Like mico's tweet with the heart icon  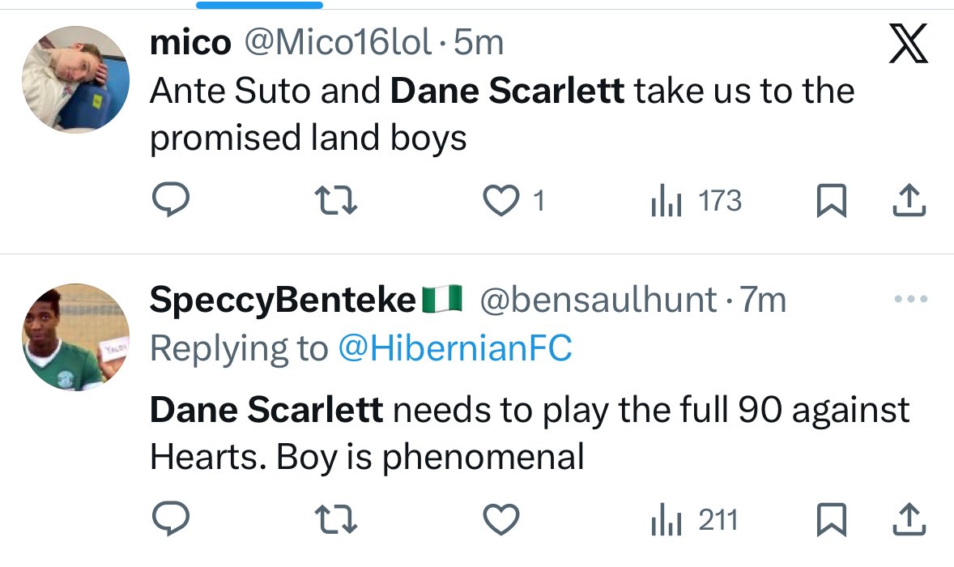coord(500,200)
